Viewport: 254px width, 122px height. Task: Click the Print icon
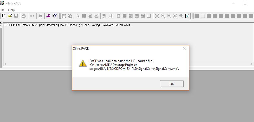click(24, 16)
